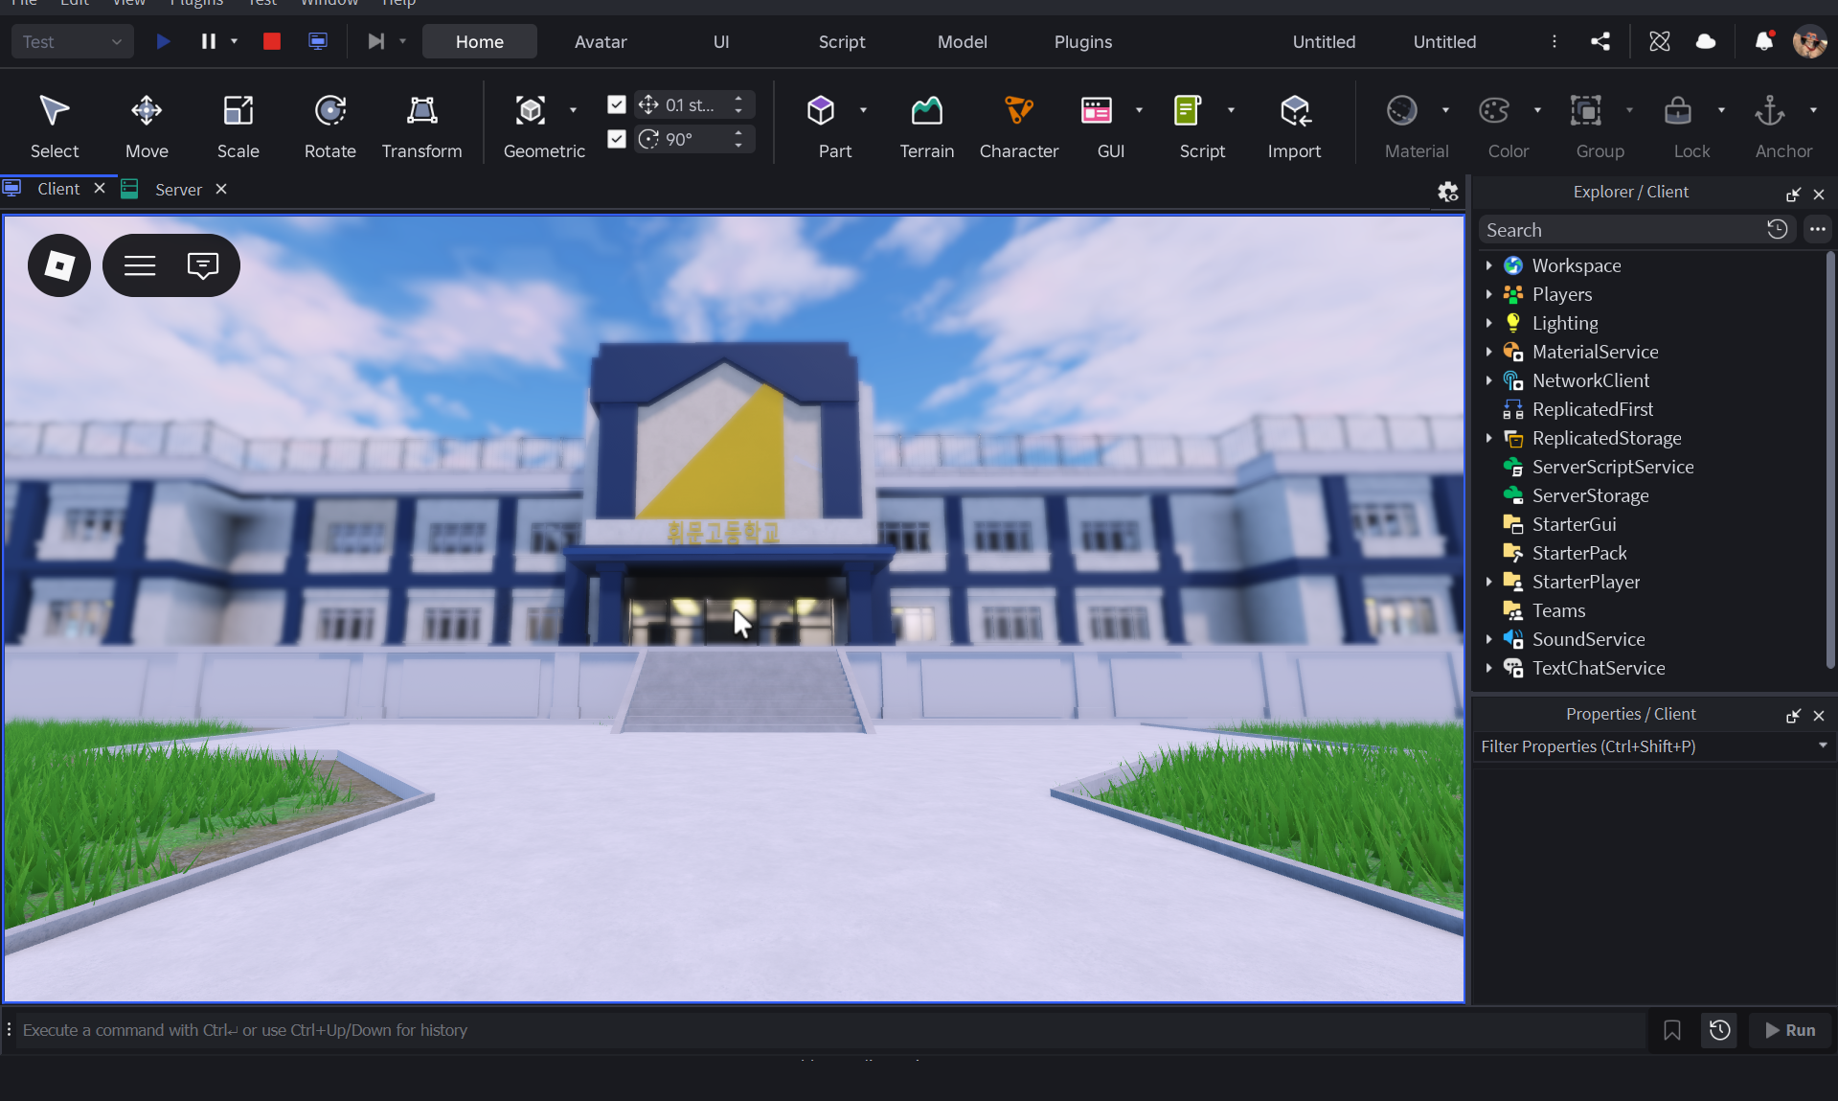Switch to the Server view tab
The width and height of the screenshot is (1838, 1101).
point(178,190)
